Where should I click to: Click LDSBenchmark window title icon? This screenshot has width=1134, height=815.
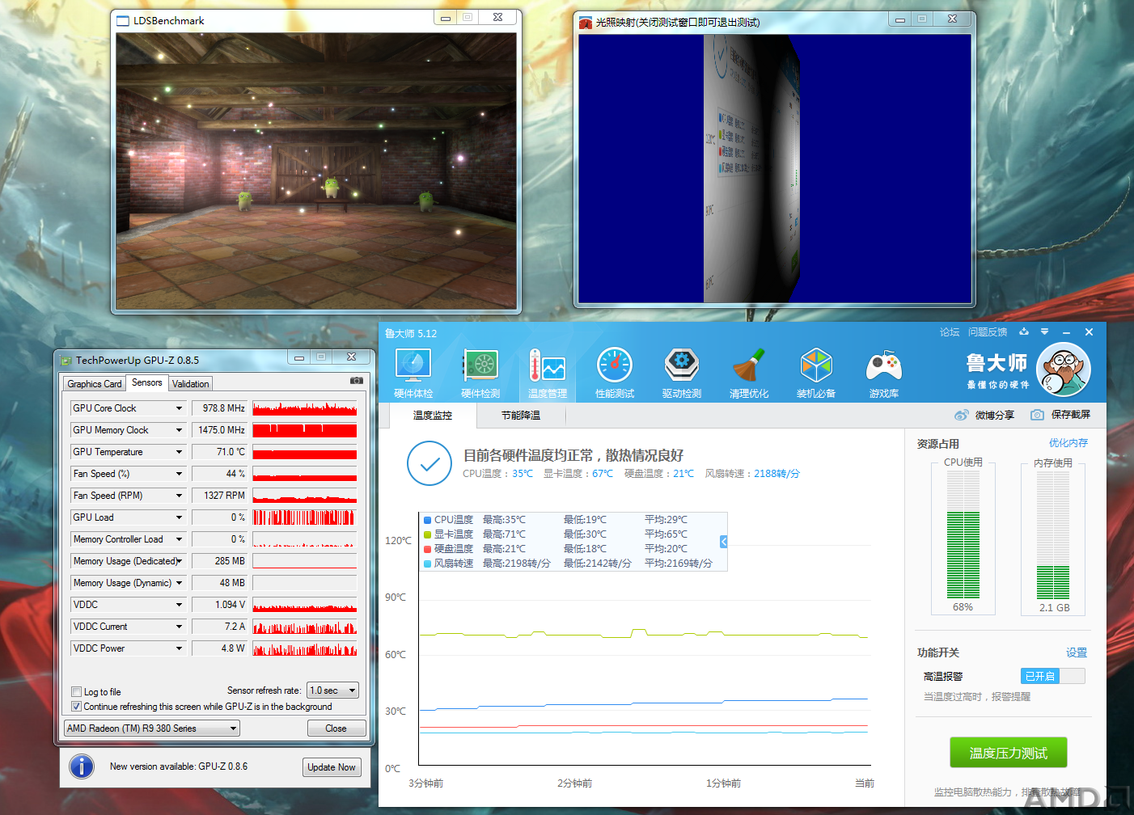tap(123, 21)
